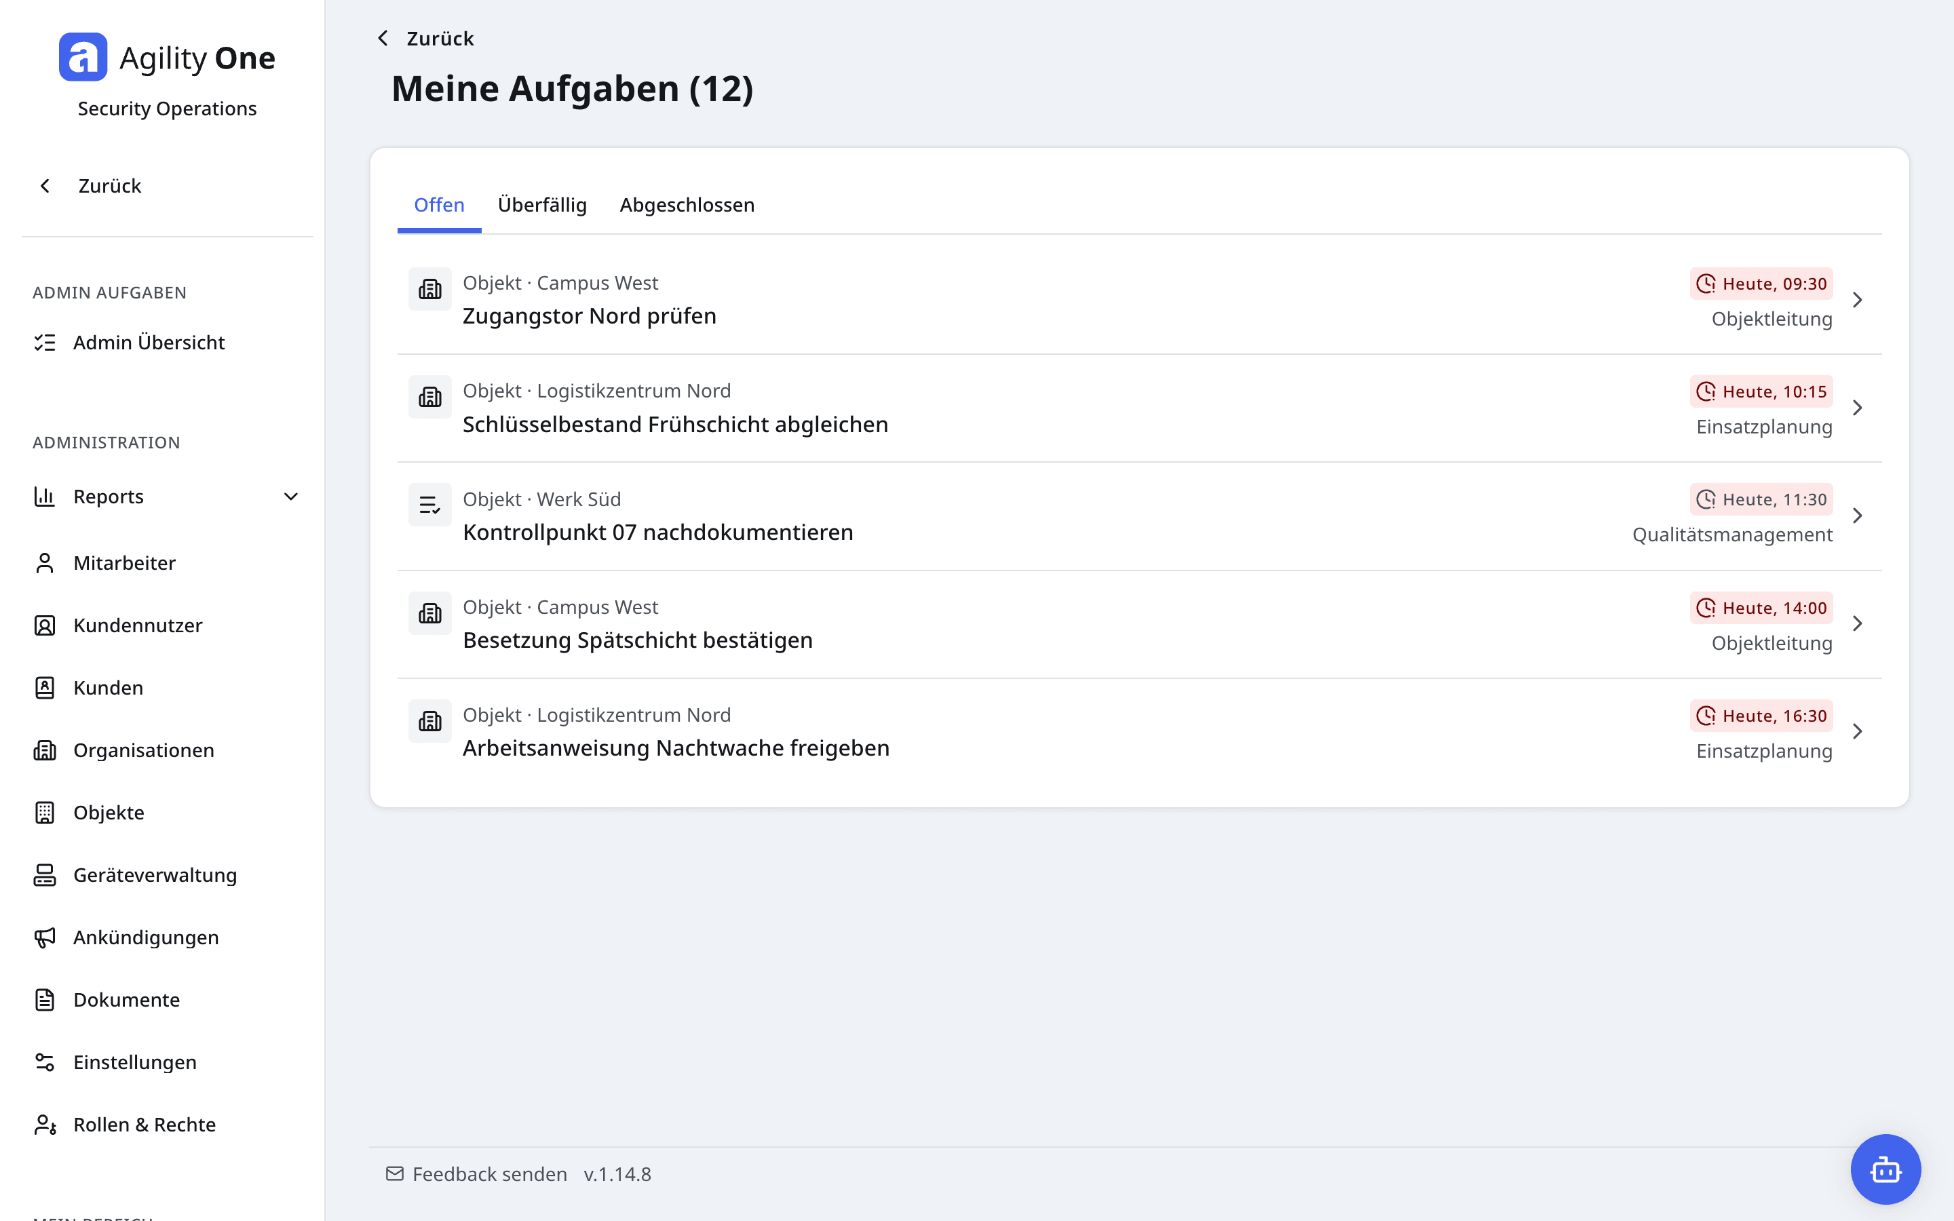Click the Admin Übersicht checklist icon
Viewport: 1954px width, 1221px height.
pos(44,343)
